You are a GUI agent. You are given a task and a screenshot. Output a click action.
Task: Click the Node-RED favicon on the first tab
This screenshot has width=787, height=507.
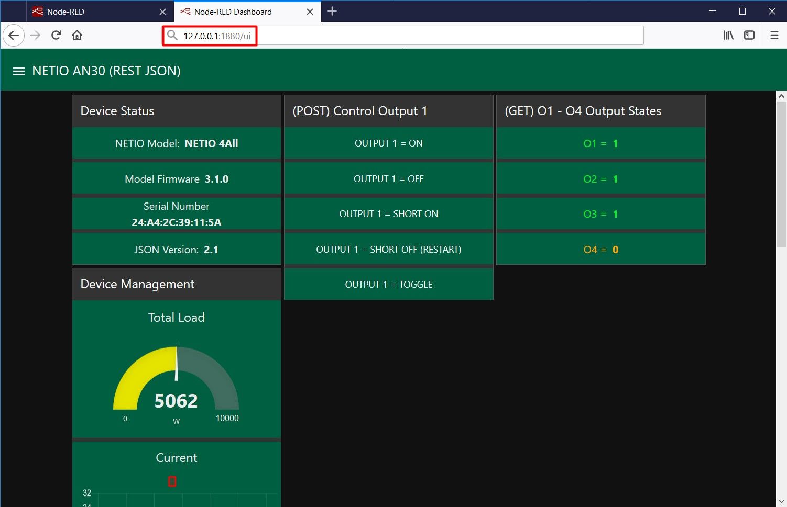[x=37, y=11]
